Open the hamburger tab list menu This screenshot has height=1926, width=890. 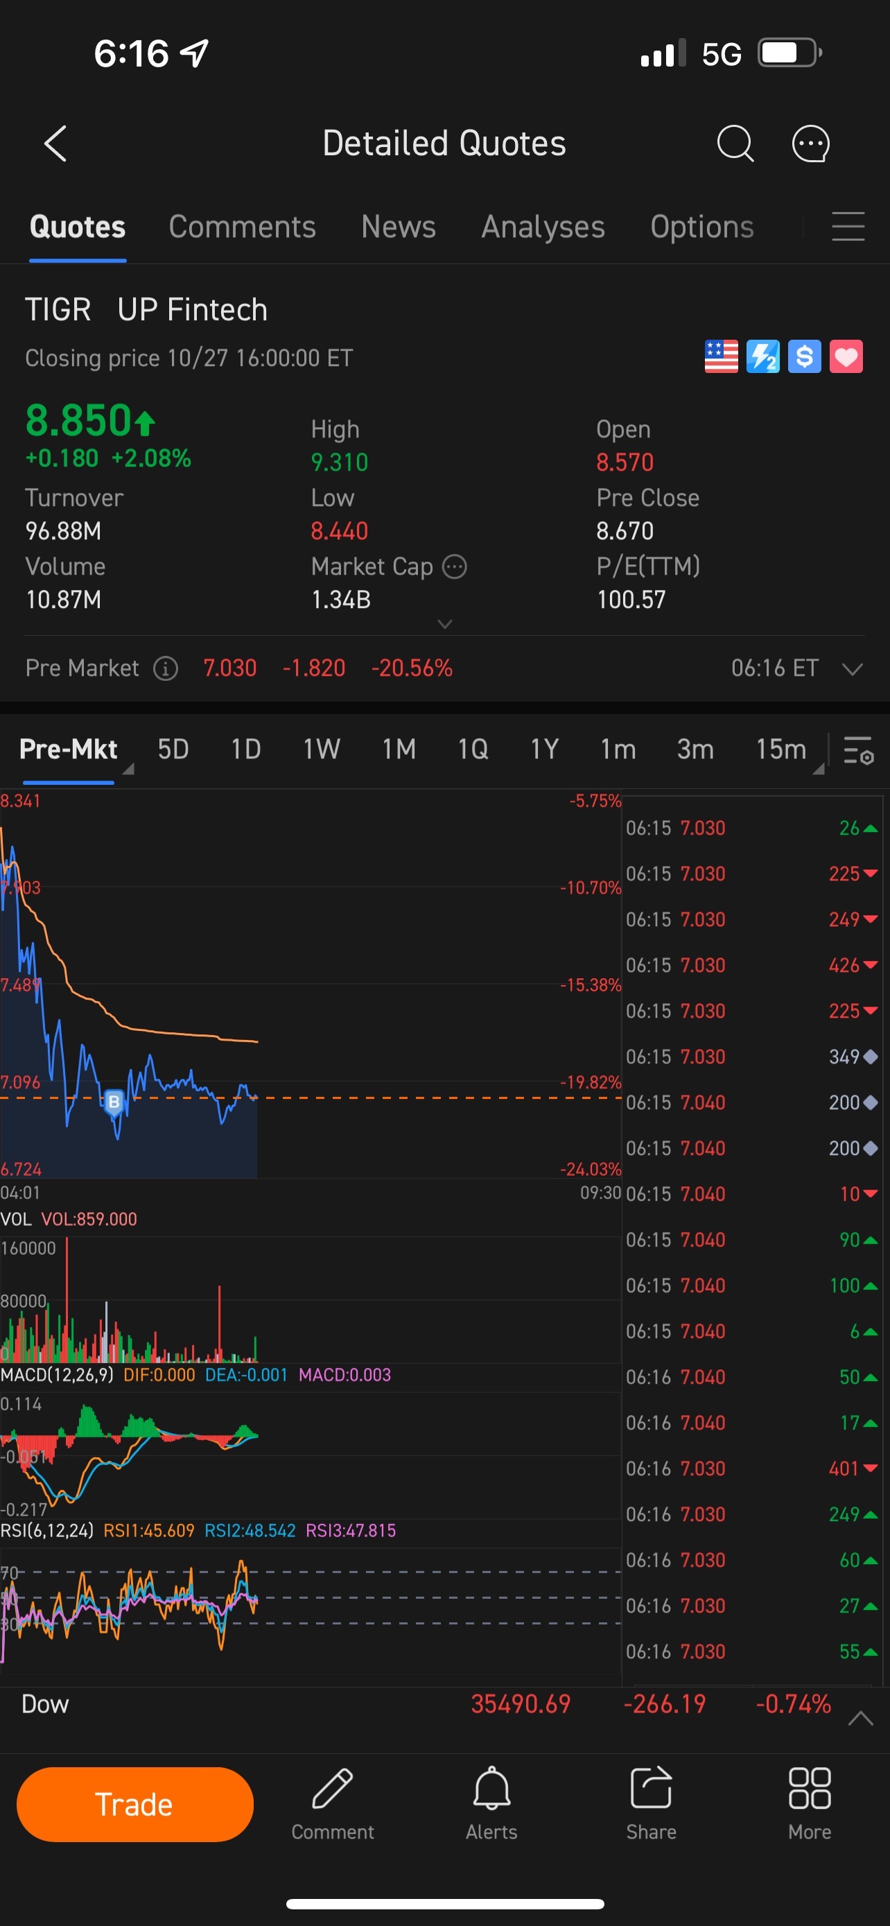click(848, 226)
